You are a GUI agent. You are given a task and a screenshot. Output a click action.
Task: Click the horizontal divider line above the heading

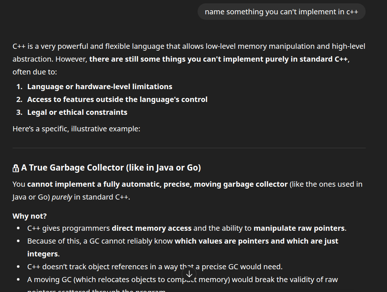(x=189, y=148)
